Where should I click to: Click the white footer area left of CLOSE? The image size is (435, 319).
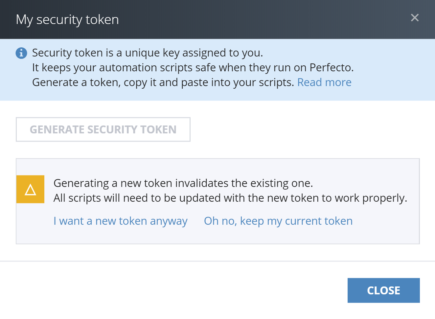point(164,290)
